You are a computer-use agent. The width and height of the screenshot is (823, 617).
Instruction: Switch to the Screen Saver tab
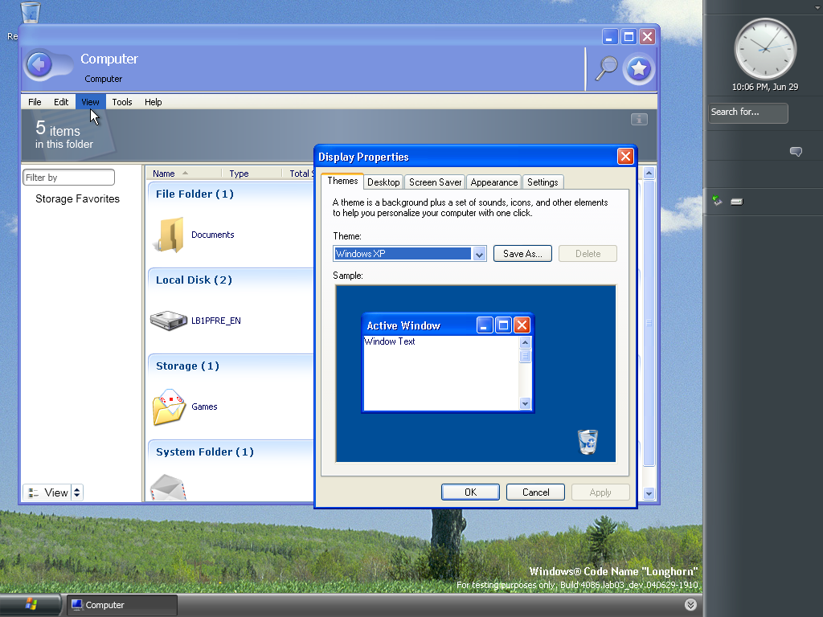pos(435,182)
